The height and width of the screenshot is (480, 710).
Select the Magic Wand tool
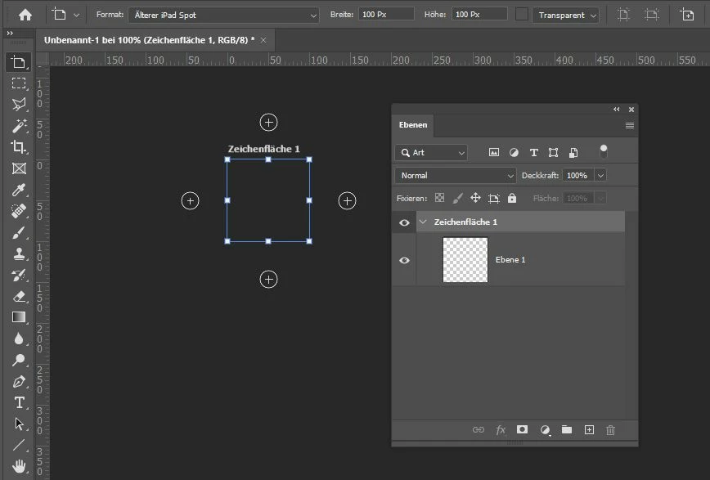pos(19,125)
